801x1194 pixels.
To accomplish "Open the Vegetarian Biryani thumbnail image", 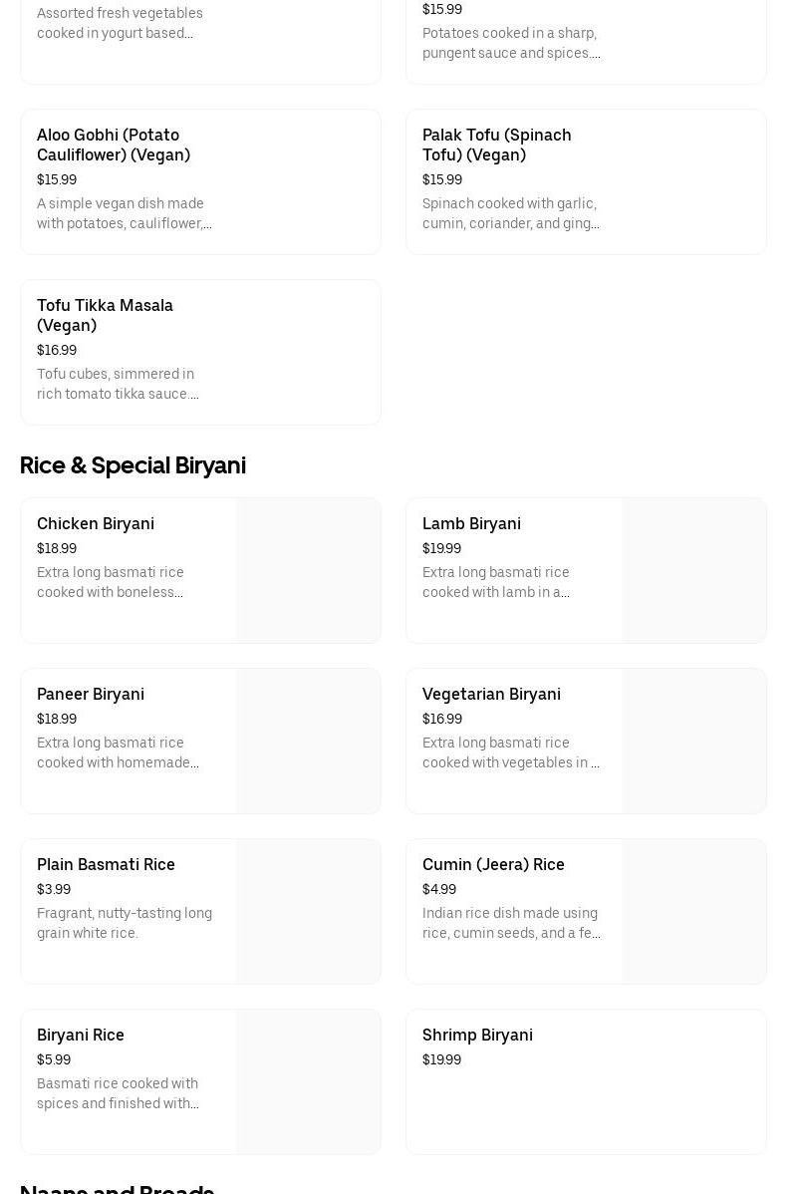I will (x=694, y=742).
